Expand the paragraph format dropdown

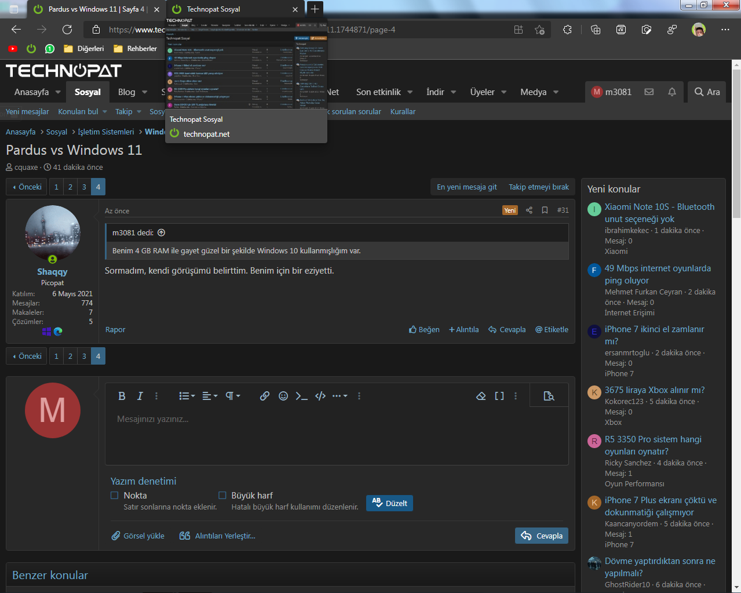click(233, 396)
